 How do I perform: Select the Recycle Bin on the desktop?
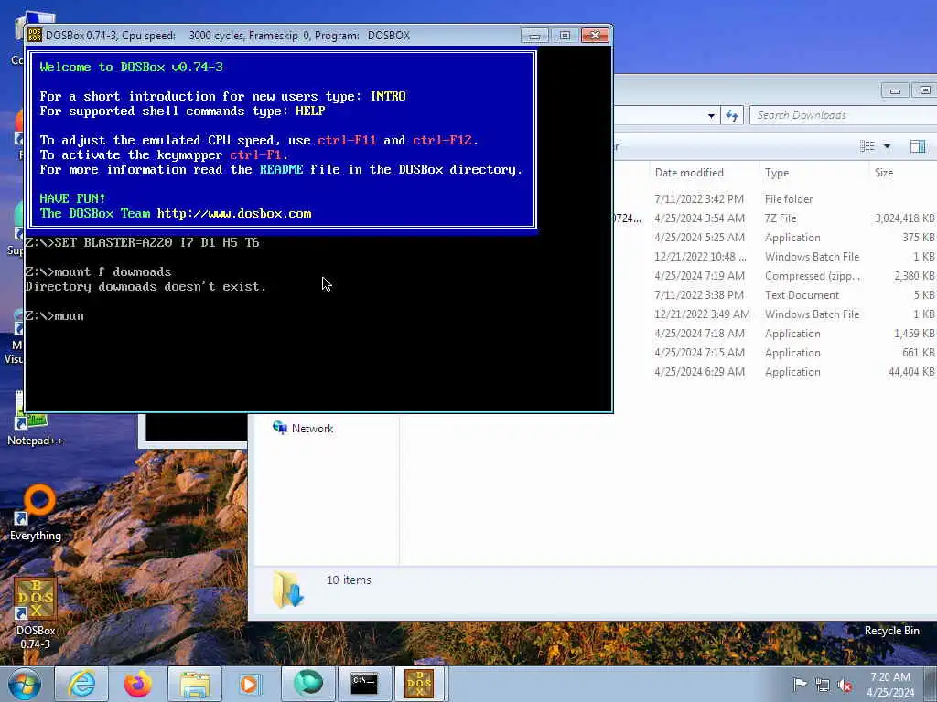(x=891, y=631)
